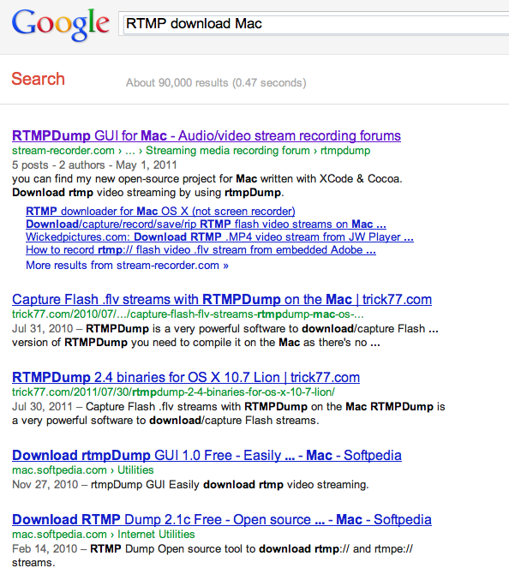Open Capture Flash .flv streams with RTMPDump result

pos(222,299)
